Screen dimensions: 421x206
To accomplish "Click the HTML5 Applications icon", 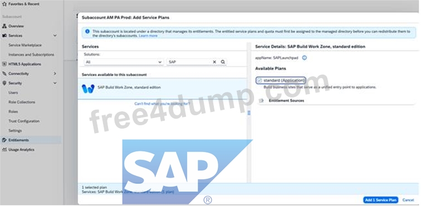I will tap(4, 64).
